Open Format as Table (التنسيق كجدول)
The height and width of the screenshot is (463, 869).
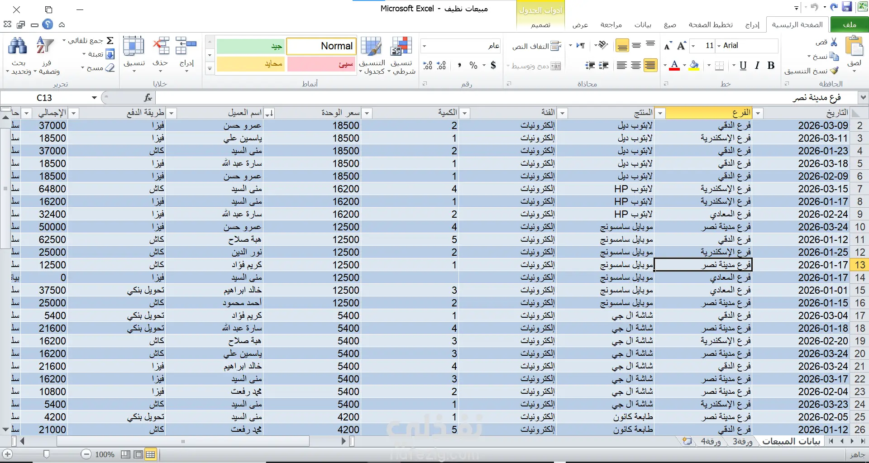coord(372,55)
